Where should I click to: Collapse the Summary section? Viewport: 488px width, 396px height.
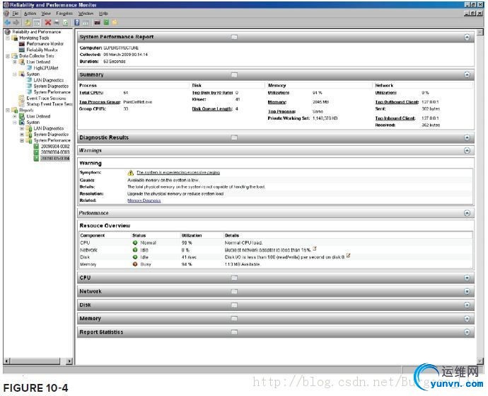tap(467, 74)
